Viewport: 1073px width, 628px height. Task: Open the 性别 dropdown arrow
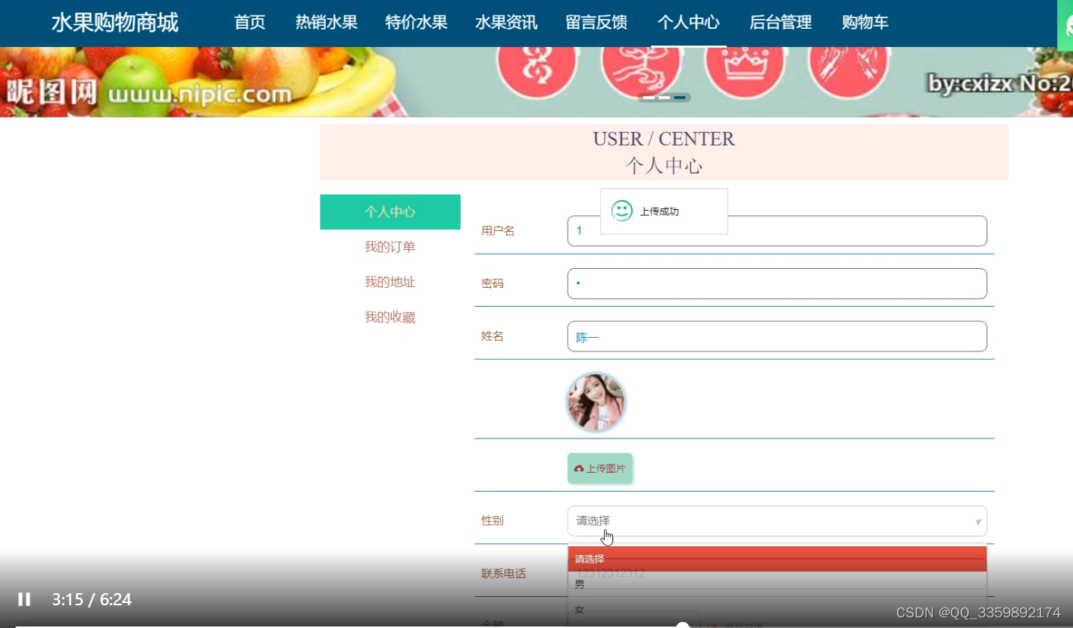[978, 522]
